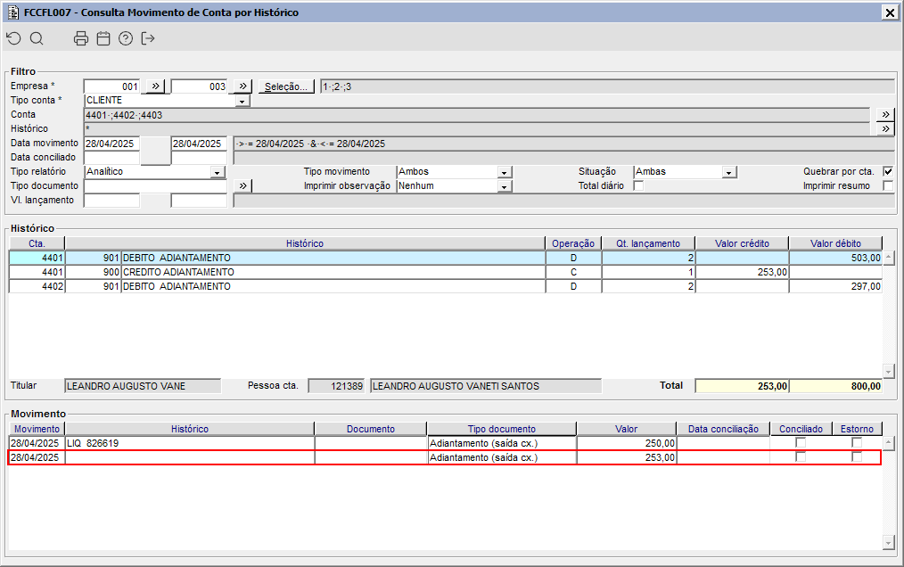Viewport: 904px width, 567px height.
Task: Click the Data conciliação column header
Action: tap(723, 429)
